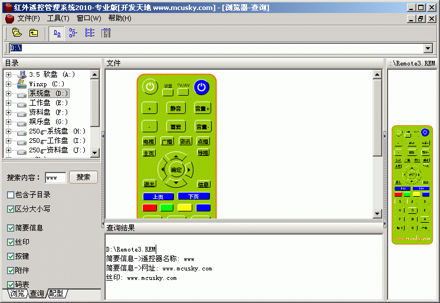
Task: Click the 确定 OK key on remote
Action: point(176,170)
